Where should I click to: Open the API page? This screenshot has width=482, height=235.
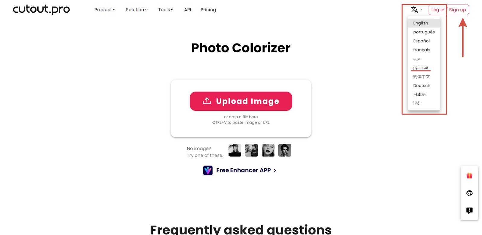point(187,10)
